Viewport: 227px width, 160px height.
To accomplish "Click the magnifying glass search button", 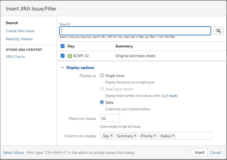I will (218, 31).
